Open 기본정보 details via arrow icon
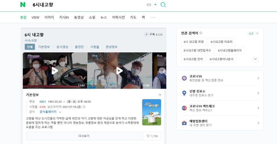Viewport: 277px width, 144px height. point(159,95)
